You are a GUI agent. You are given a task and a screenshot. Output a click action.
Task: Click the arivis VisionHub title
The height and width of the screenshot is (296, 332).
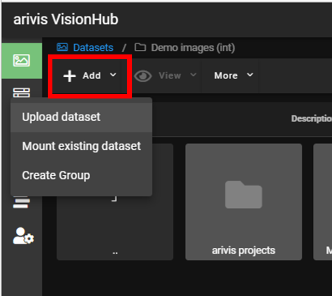(x=66, y=19)
